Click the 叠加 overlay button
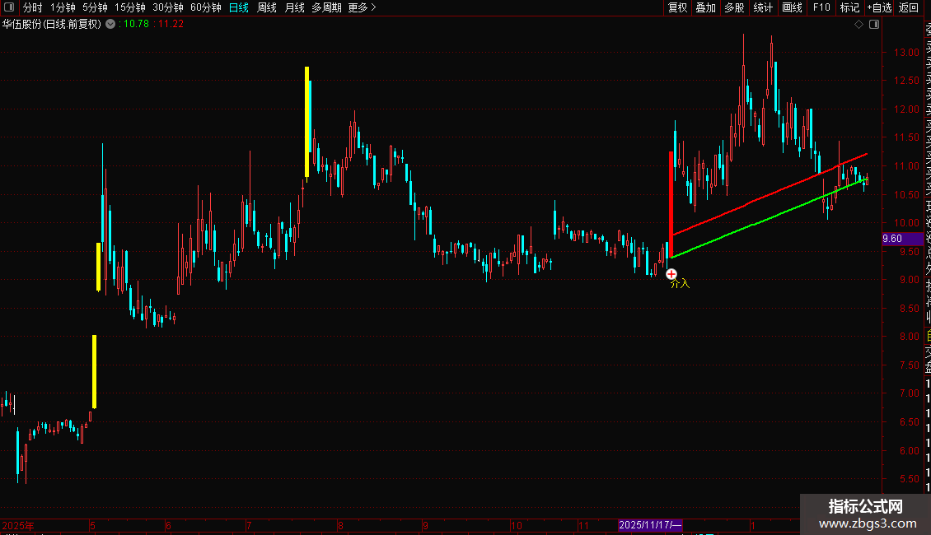The image size is (931, 535). point(706,7)
